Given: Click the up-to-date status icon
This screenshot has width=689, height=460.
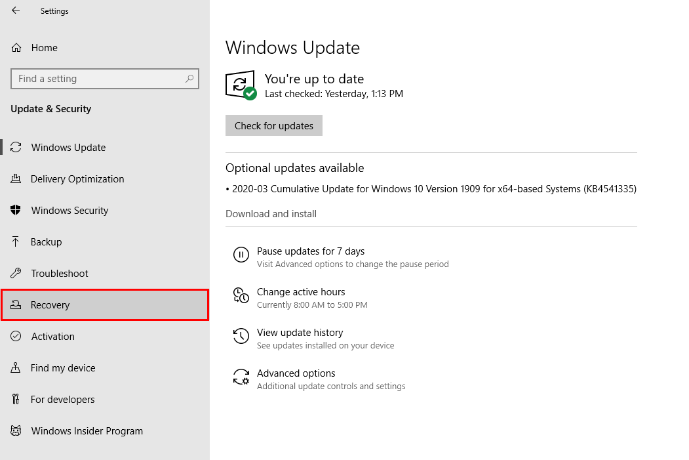Looking at the screenshot, I should click(x=241, y=85).
